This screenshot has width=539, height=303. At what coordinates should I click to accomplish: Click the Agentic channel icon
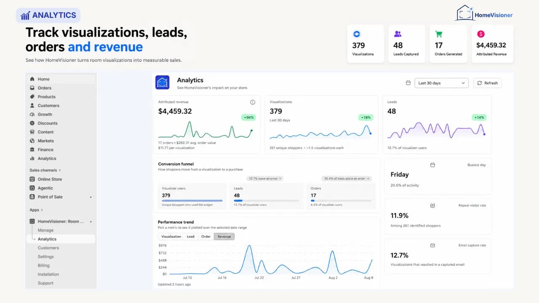(x=32, y=188)
